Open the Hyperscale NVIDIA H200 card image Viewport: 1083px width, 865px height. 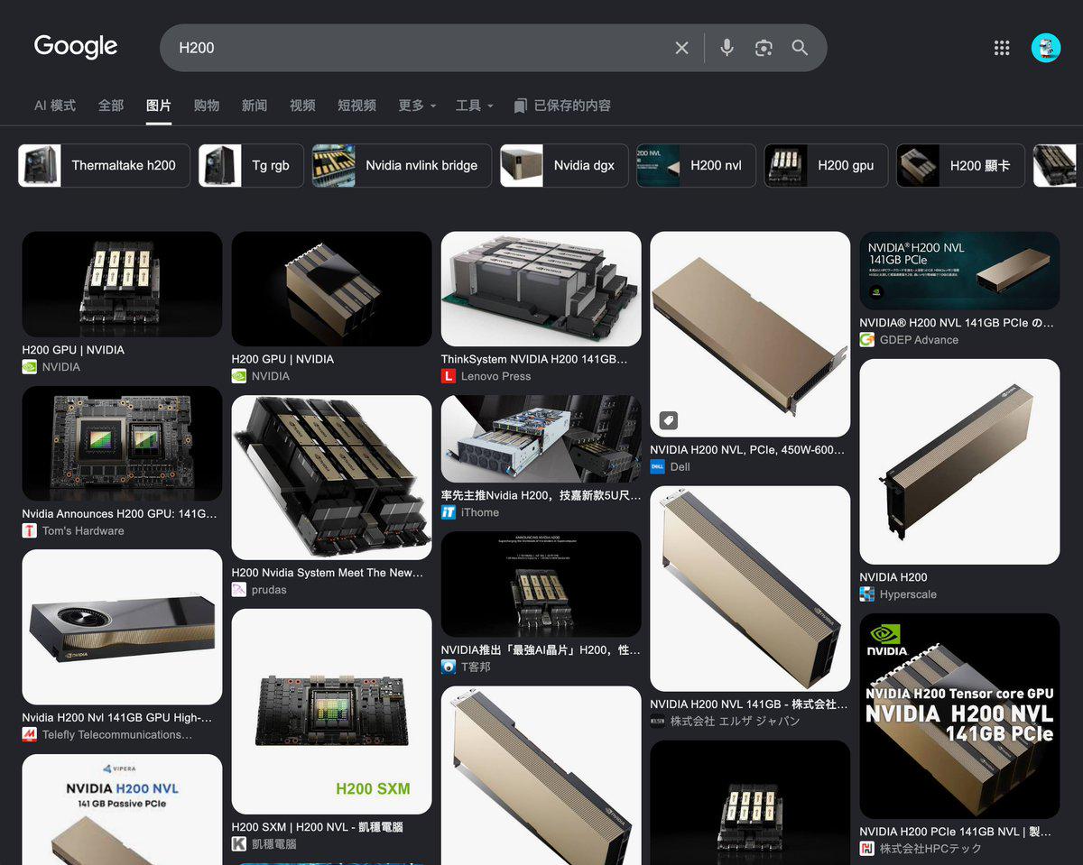[959, 462]
